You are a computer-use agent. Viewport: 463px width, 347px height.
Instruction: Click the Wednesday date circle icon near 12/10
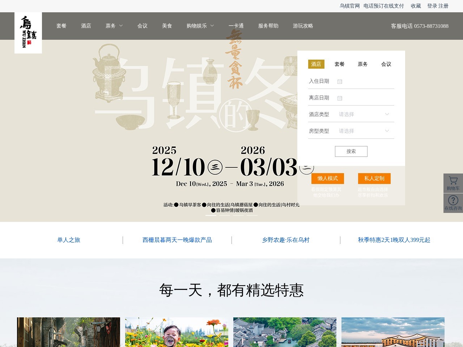(x=214, y=167)
